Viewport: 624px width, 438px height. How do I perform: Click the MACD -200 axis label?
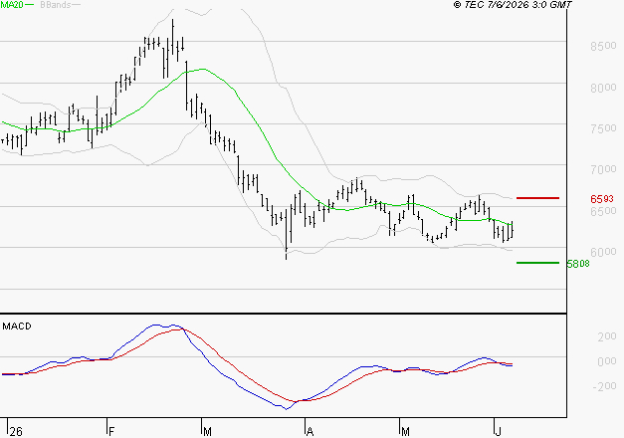(604, 386)
